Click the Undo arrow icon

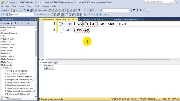[79, 10]
